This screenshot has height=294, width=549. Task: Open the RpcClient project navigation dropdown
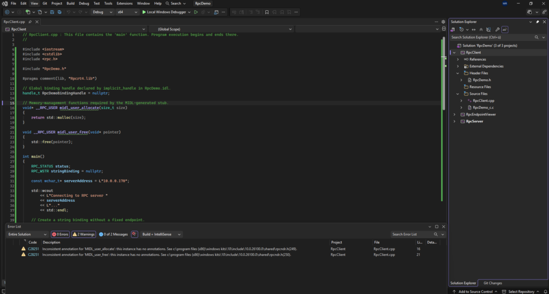pyautogui.click(x=76, y=29)
